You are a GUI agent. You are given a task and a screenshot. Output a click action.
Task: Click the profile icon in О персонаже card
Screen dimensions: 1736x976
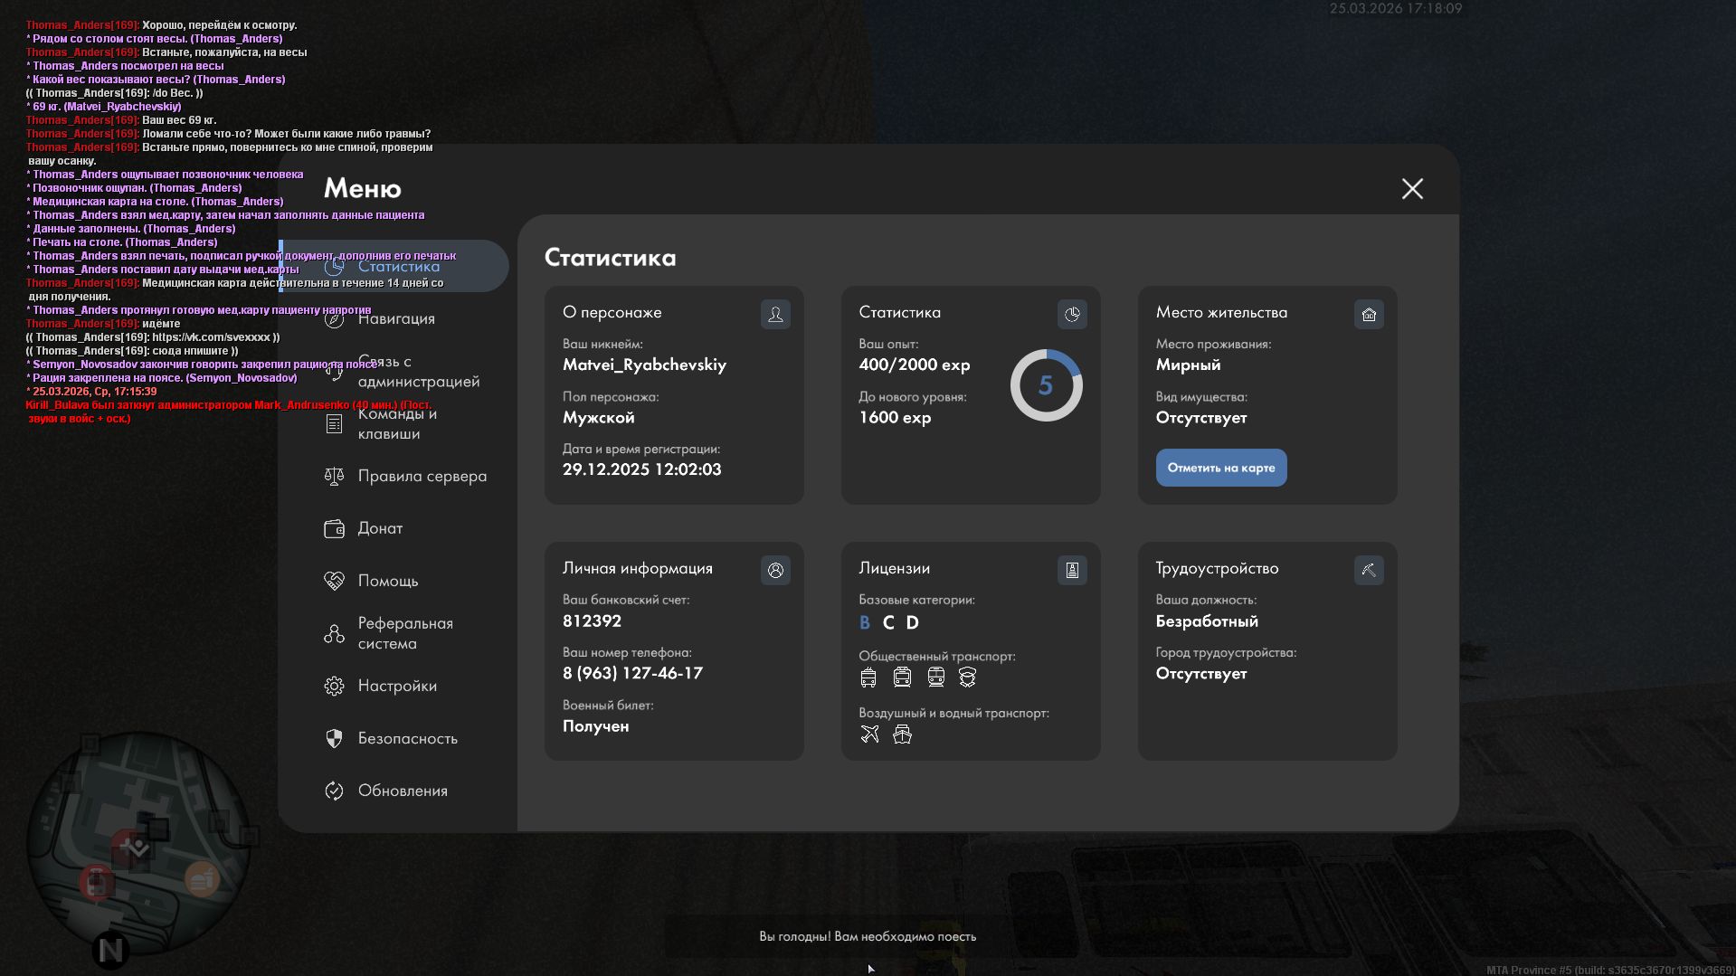pos(775,314)
